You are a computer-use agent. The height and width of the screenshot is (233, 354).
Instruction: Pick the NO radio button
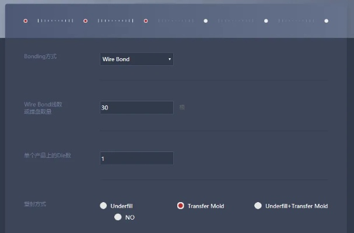(x=118, y=217)
